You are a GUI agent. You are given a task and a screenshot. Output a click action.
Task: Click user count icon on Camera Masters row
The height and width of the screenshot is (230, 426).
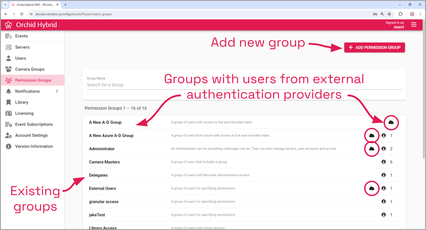coord(384,162)
